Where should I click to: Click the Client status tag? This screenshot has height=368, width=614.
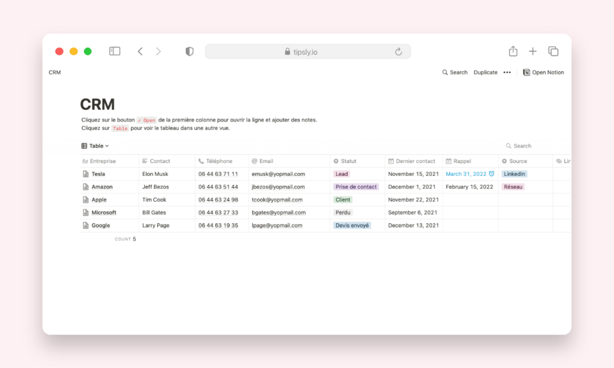[343, 200]
